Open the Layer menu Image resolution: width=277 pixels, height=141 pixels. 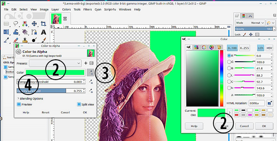point(55,9)
